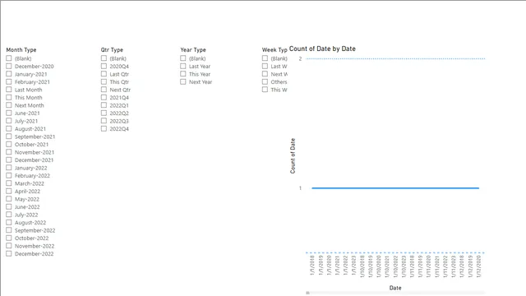This screenshot has height=296, width=526.
Task: Tick the August-2022 checkbox
Action: point(9,223)
